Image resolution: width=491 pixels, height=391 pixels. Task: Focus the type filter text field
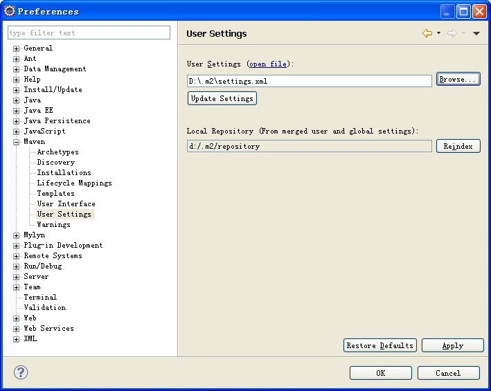point(89,33)
